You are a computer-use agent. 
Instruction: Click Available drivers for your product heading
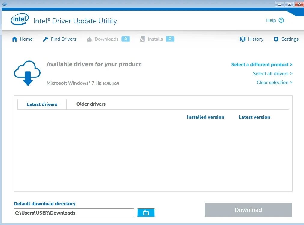94,64
